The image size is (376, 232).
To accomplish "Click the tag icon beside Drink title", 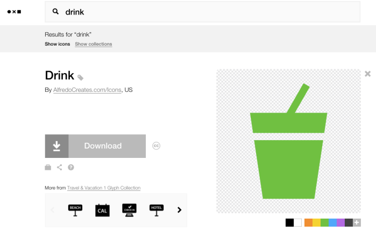I will tap(81, 77).
